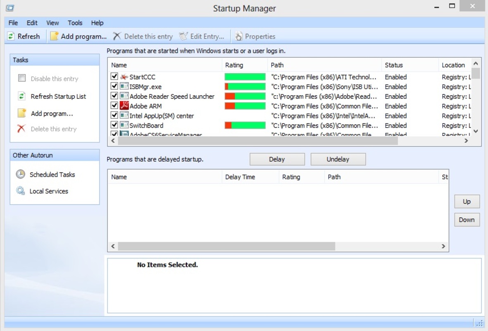This screenshot has height=331, width=488.
Task: Click right arrow of delayed list scrollbar
Action: coord(443,246)
